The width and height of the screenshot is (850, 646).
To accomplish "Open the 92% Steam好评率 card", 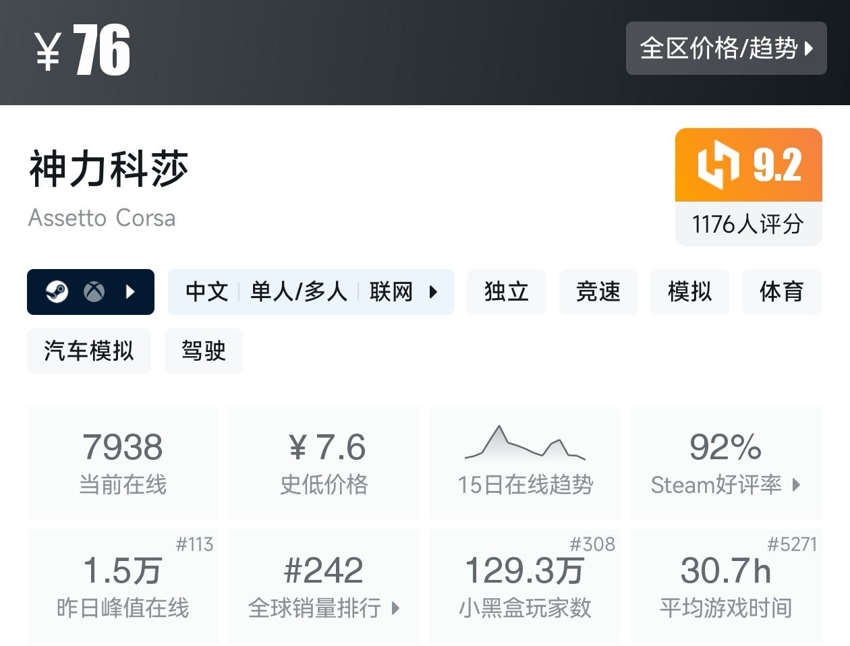I will coord(726,463).
